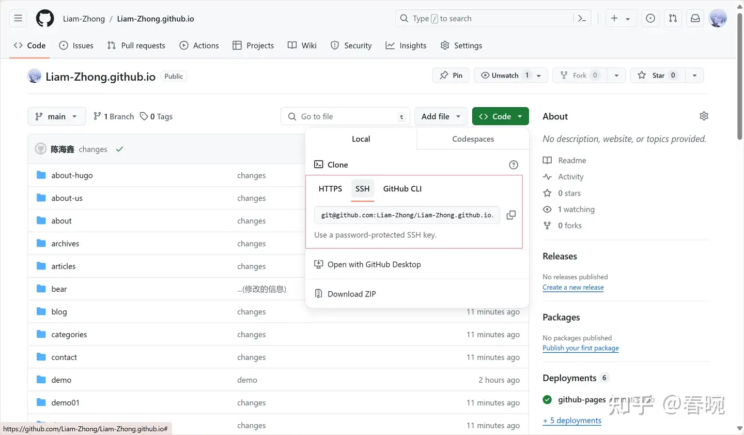
Task: Open the Projects tab
Action: pyautogui.click(x=253, y=46)
